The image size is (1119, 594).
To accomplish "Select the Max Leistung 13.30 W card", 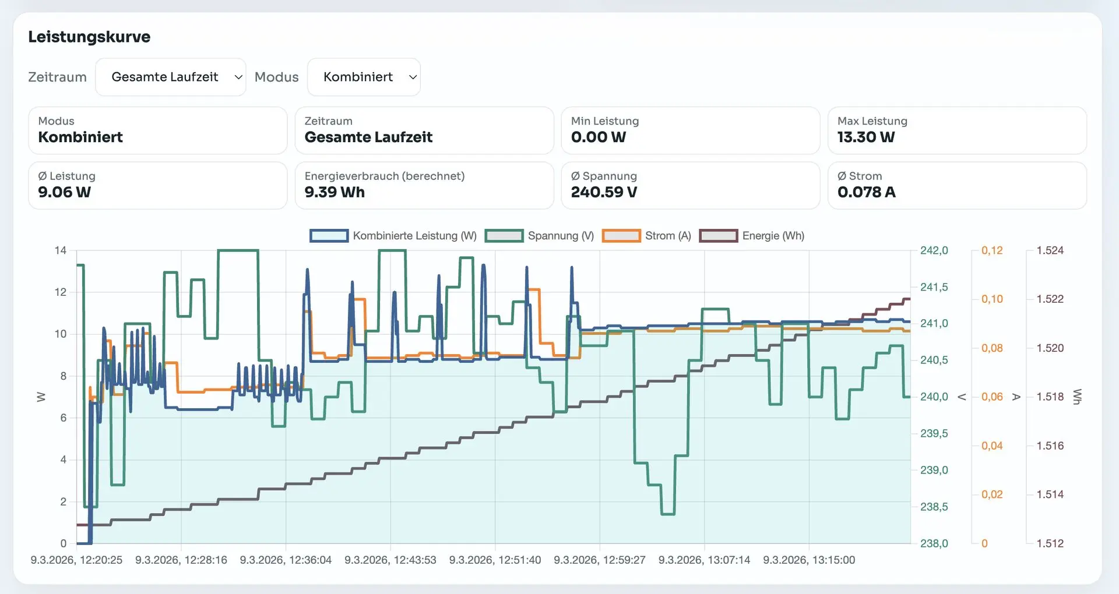I will [x=956, y=130].
